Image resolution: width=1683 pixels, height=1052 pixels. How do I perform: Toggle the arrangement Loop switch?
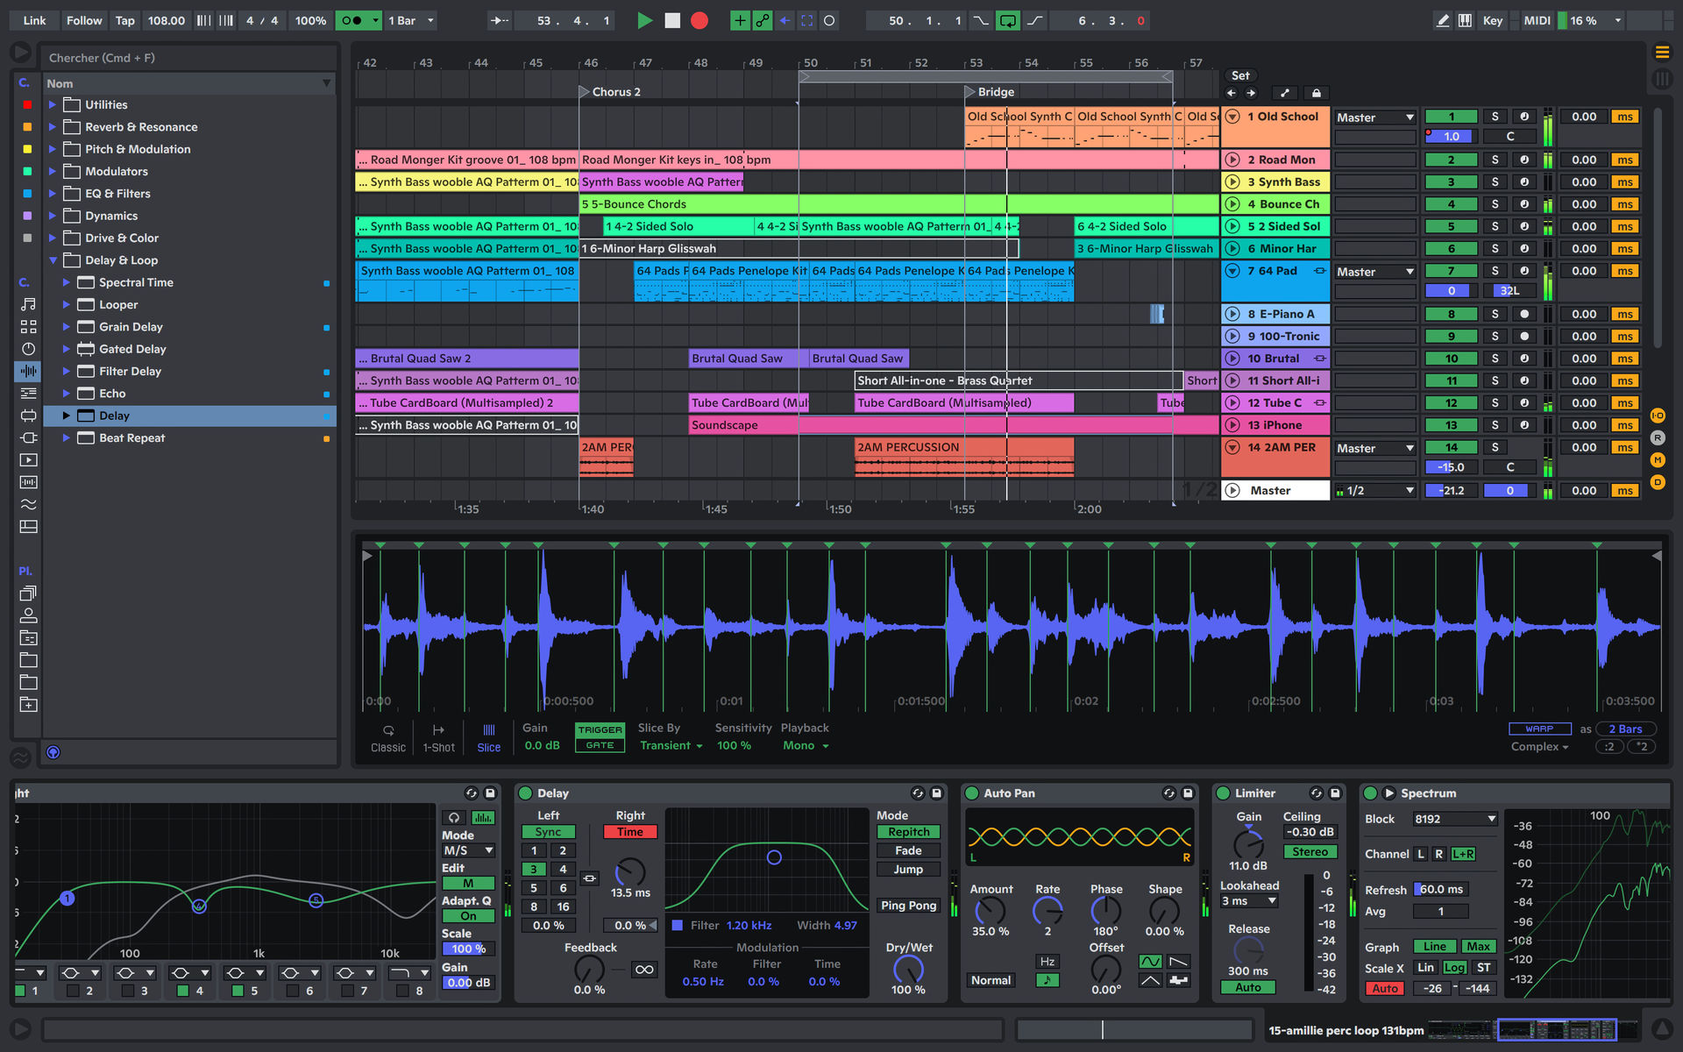click(x=1007, y=20)
